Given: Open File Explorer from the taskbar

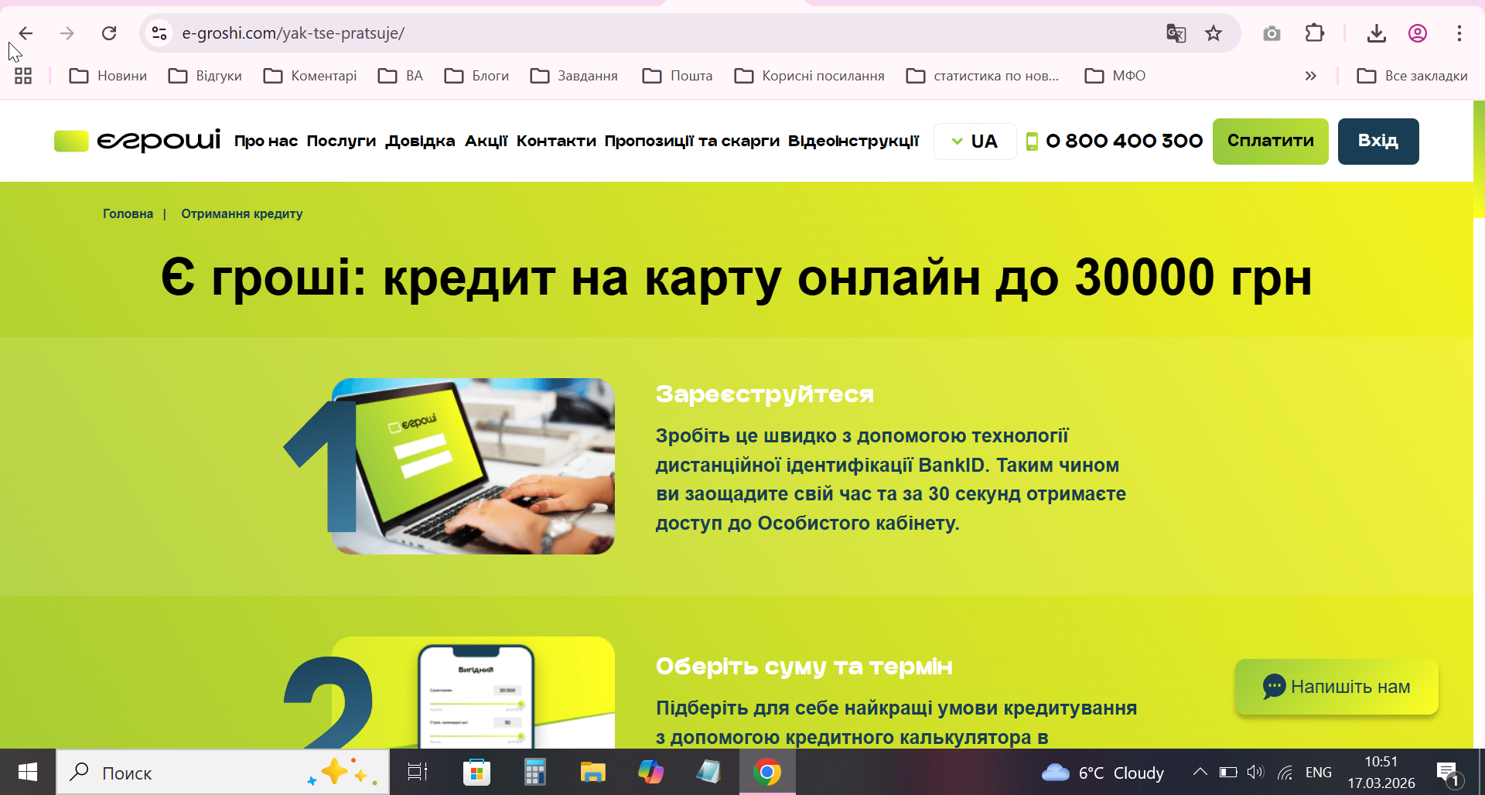Looking at the screenshot, I should (592, 772).
